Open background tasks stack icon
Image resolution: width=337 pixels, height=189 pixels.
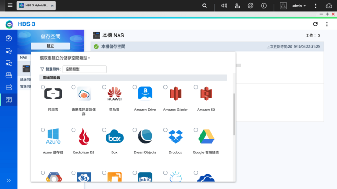pyautogui.click(x=237, y=6)
